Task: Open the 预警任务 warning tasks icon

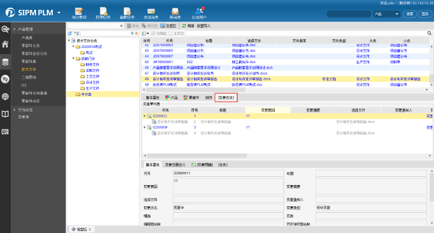Action: click(x=103, y=11)
